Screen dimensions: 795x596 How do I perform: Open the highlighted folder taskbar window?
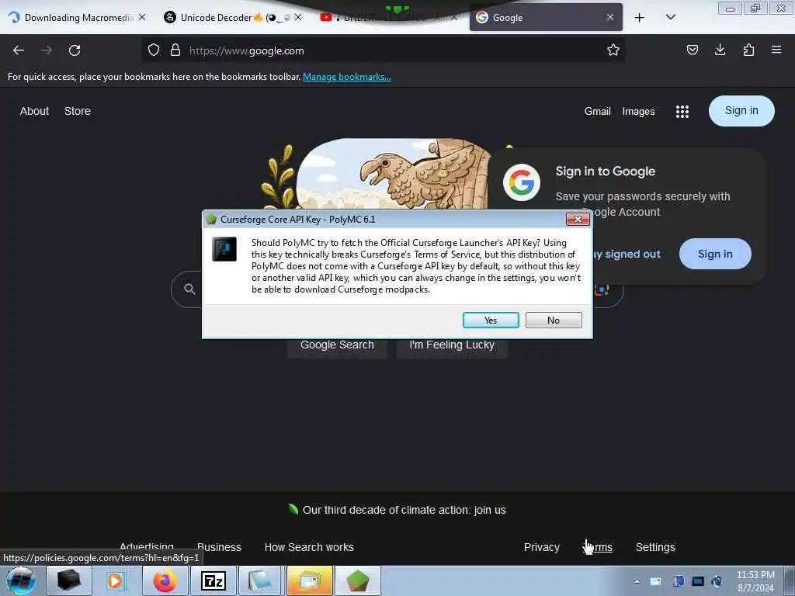[x=309, y=580]
